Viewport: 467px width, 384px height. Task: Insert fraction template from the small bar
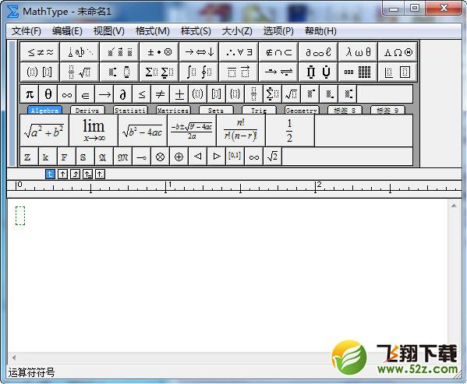point(253,94)
